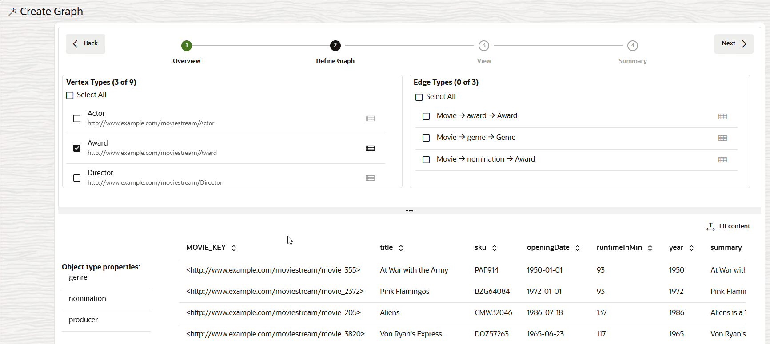This screenshot has width=770, height=344.
Task: Click sku cell DOZ57263
Action: 491,334
